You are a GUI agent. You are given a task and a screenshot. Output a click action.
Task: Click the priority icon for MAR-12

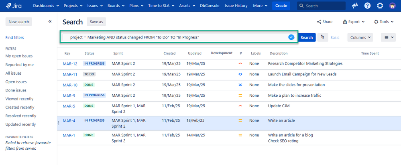[x=240, y=63]
